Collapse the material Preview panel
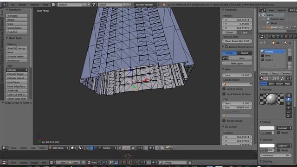 (261, 90)
